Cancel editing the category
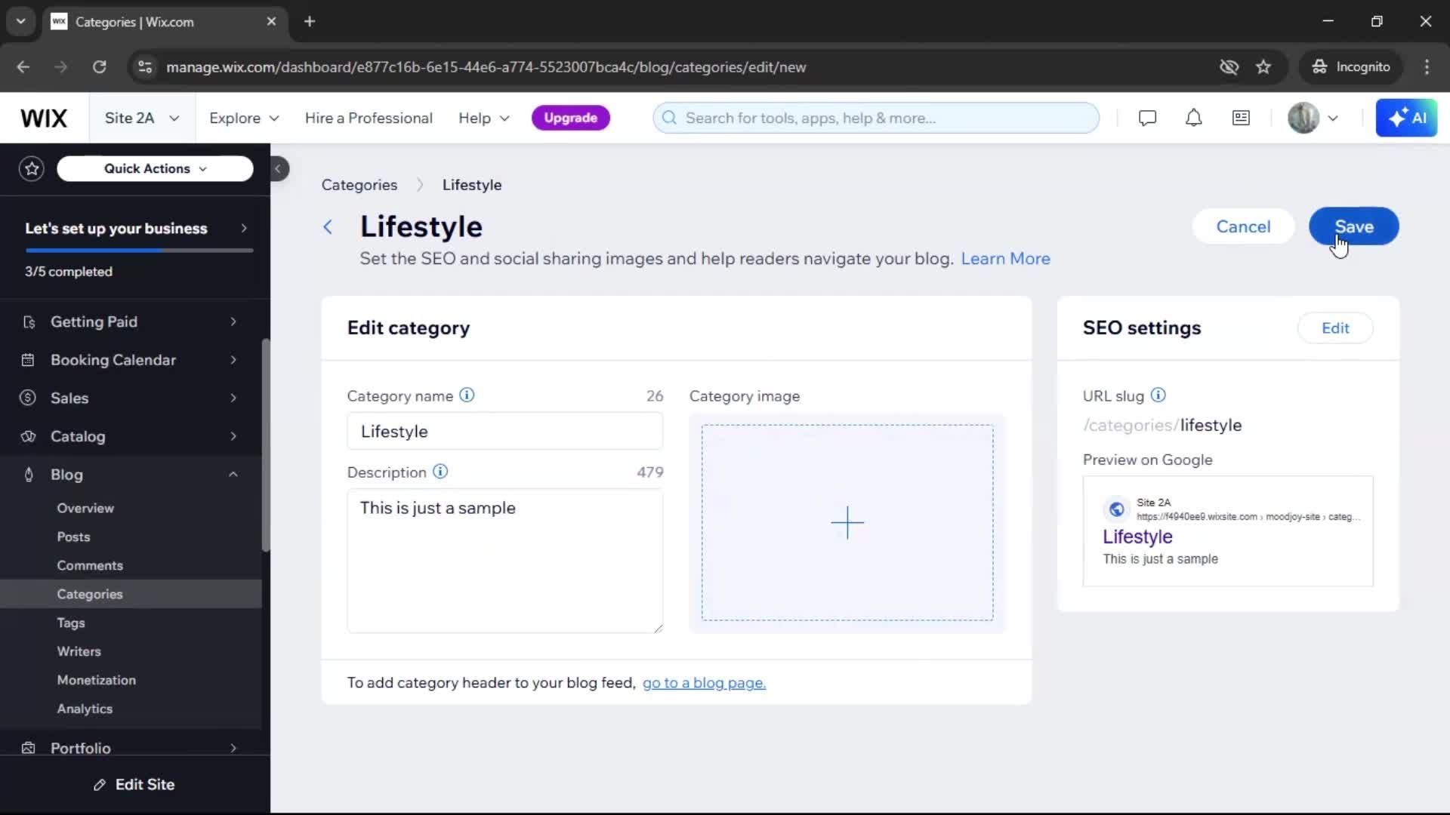 (1243, 226)
